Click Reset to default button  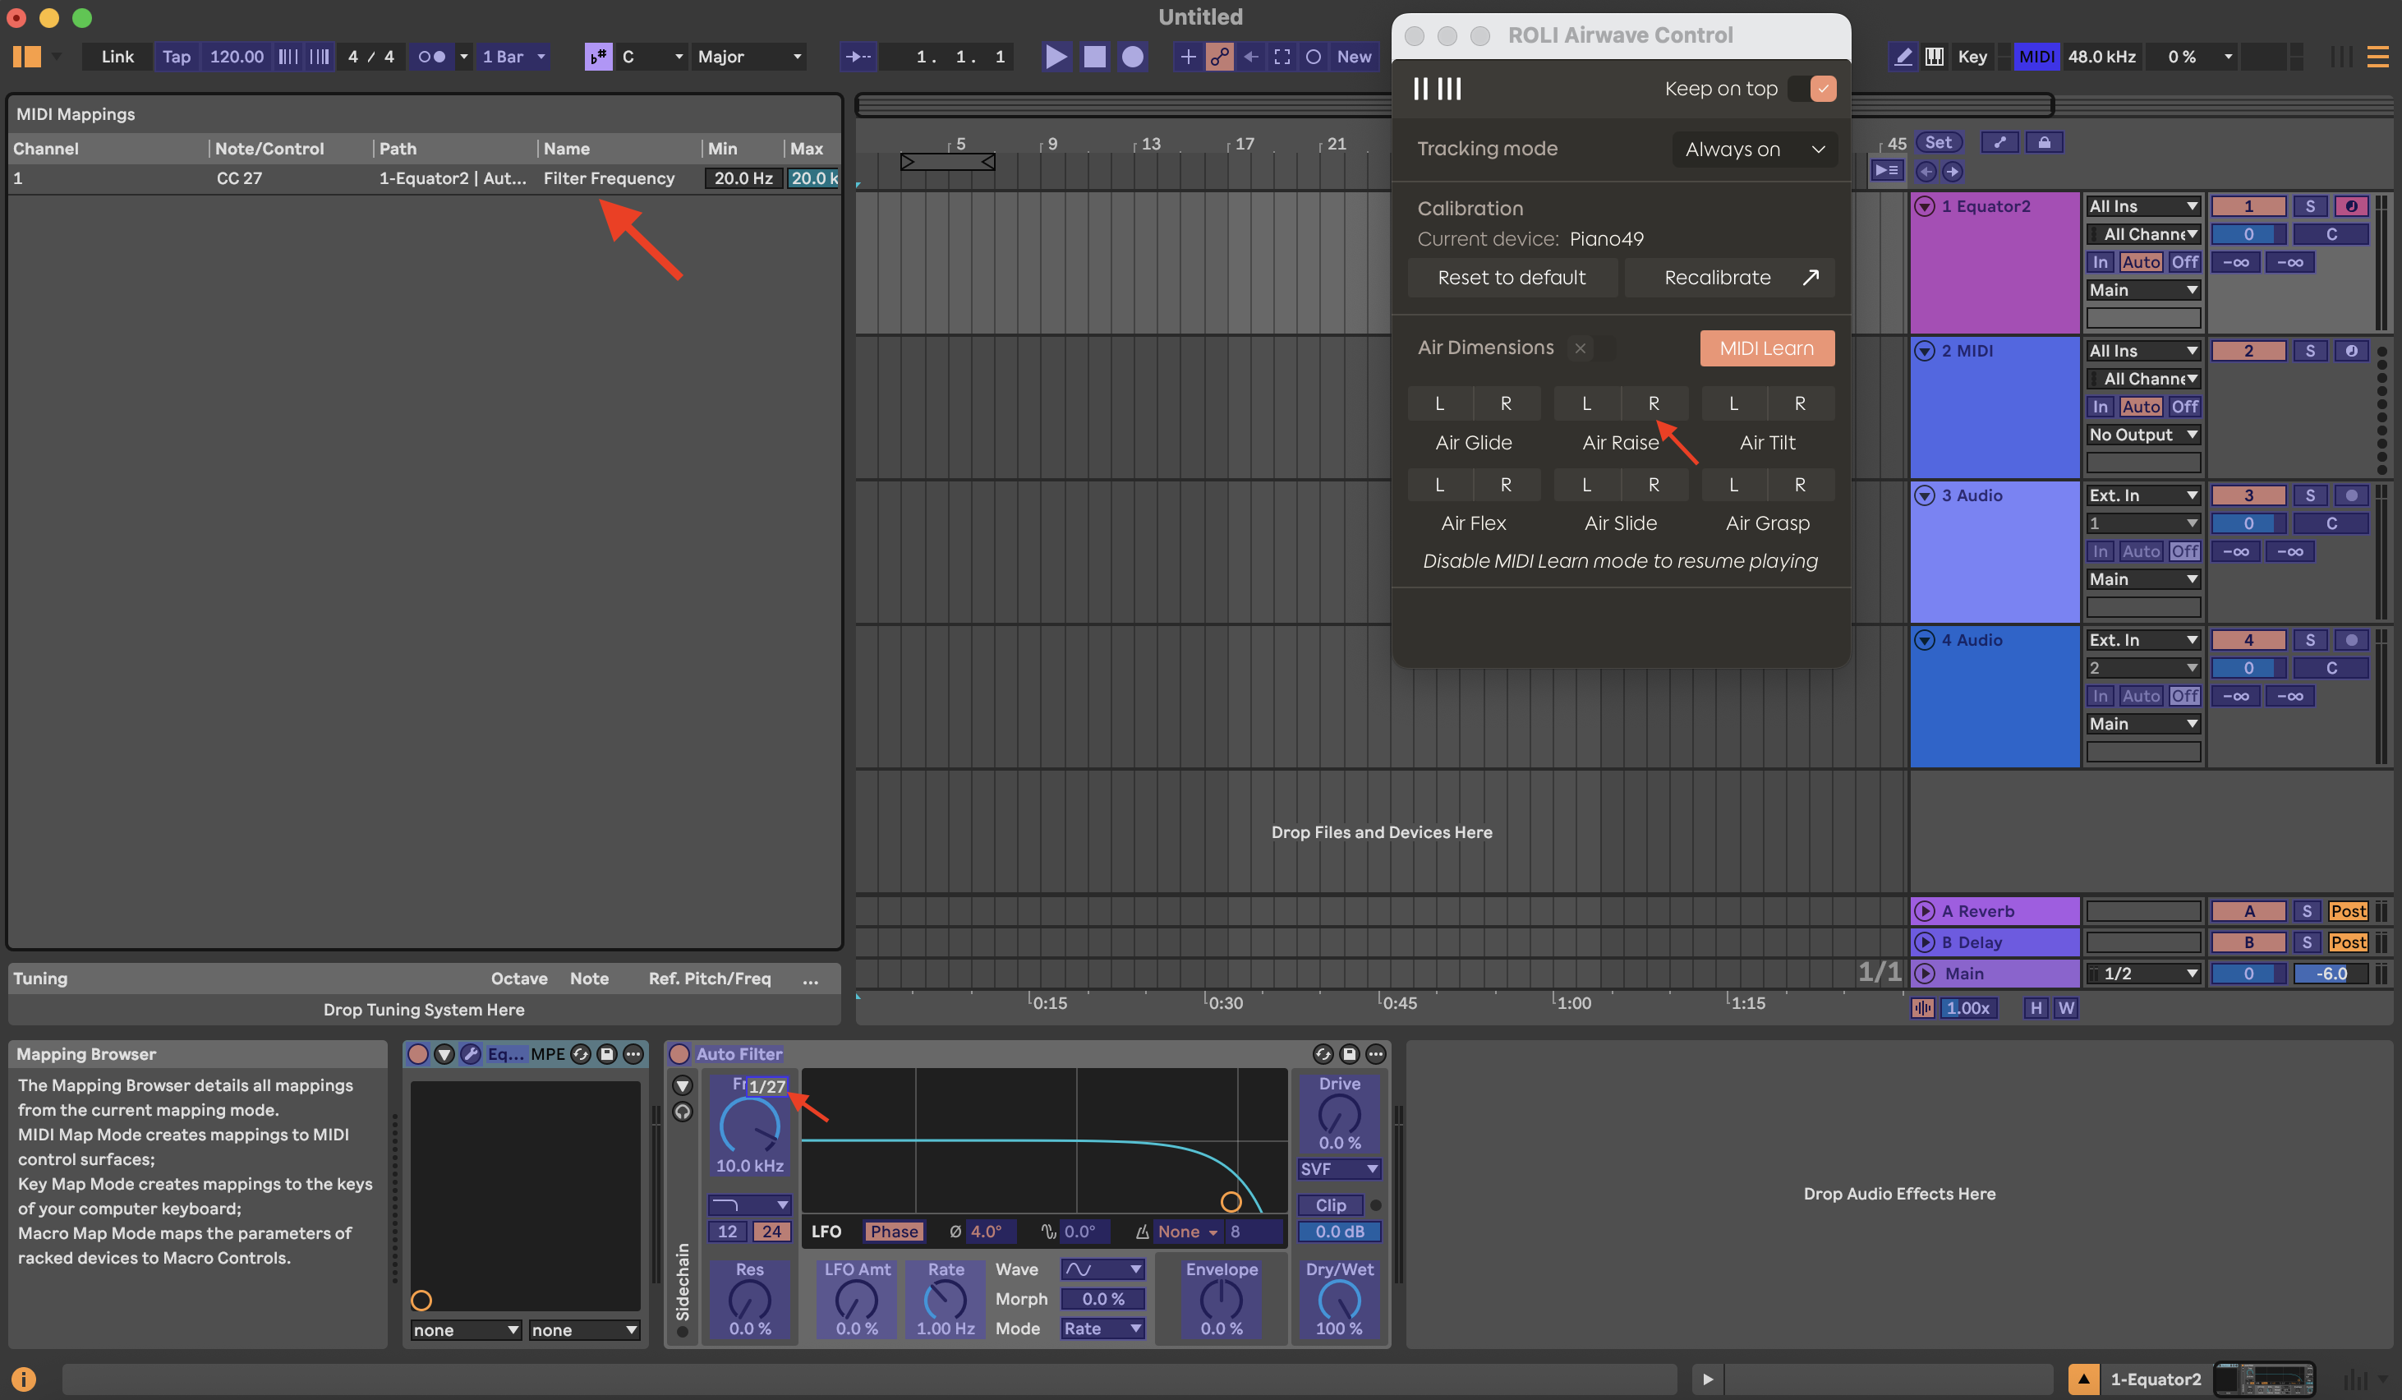[1511, 278]
